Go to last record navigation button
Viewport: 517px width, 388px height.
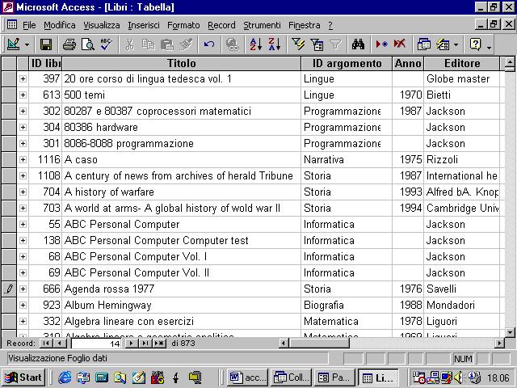click(x=145, y=343)
